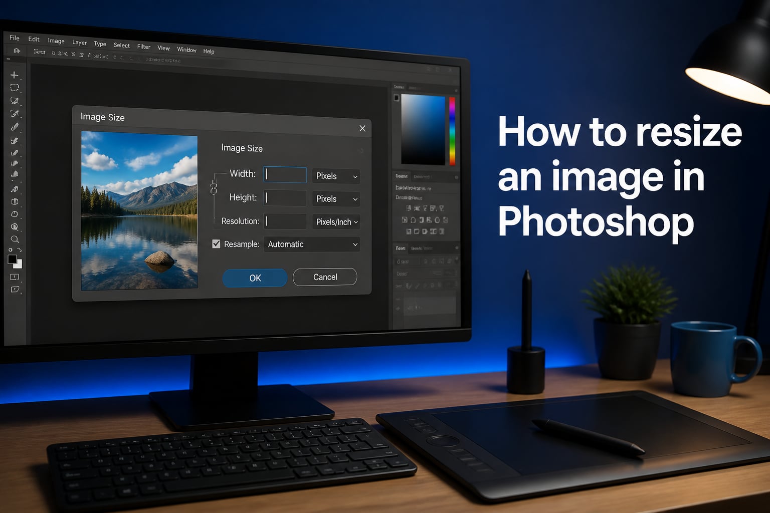Click the rainbow hue slider strip

coord(452,131)
